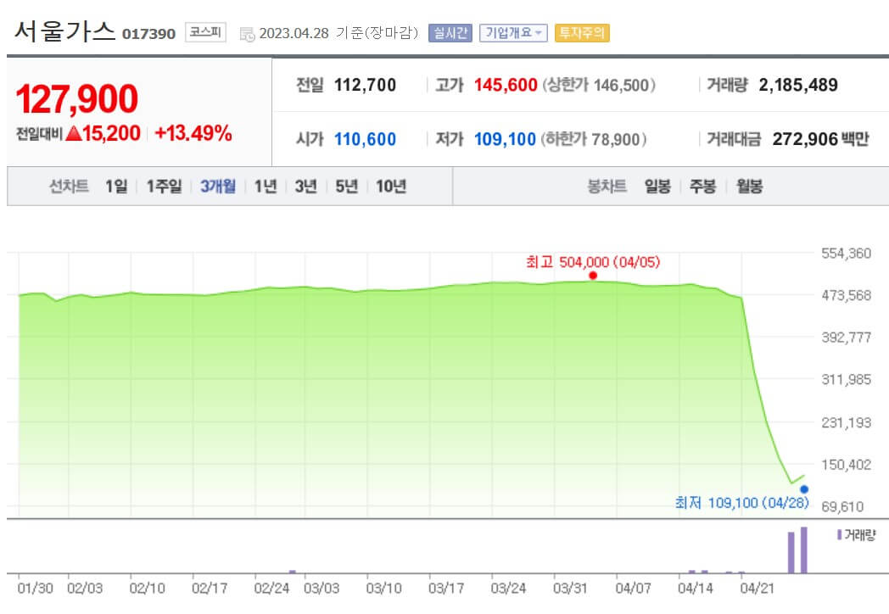
Task: Switch chart range to 5년
Action: click(346, 186)
